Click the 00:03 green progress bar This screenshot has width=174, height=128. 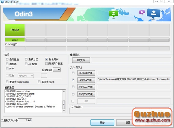coord(15,40)
